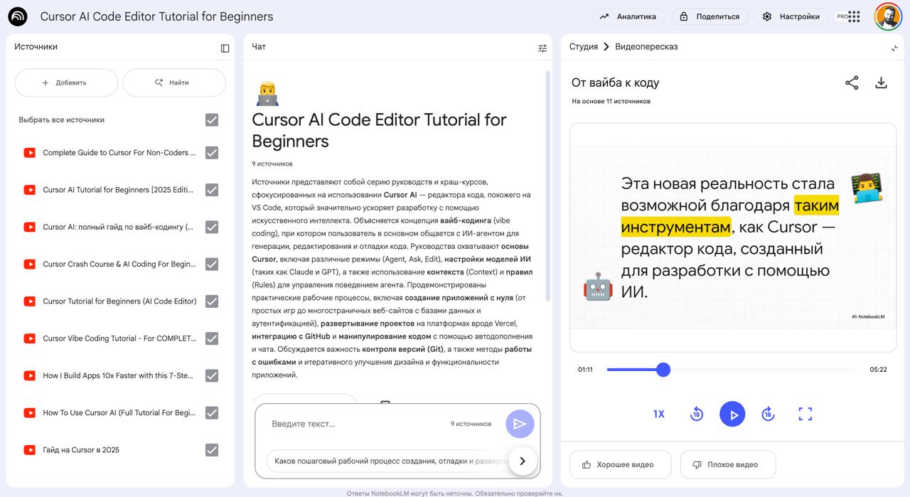
Task: Click video title От вайба к коду
Action: point(615,82)
